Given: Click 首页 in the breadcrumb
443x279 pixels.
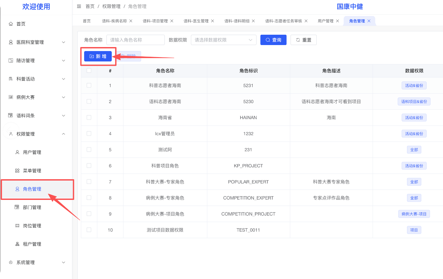Looking at the screenshot, I should [90, 6].
